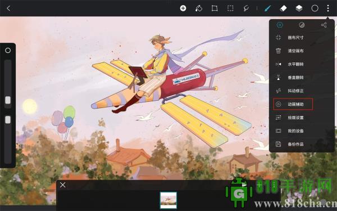Open the share tab icon

click(x=324, y=25)
